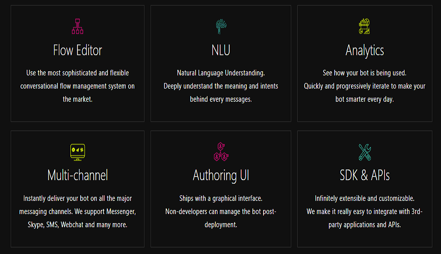This screenshot has width=441, height=254.
Task: Open the Authoring UI heading
Action: [x=221, y=176]
